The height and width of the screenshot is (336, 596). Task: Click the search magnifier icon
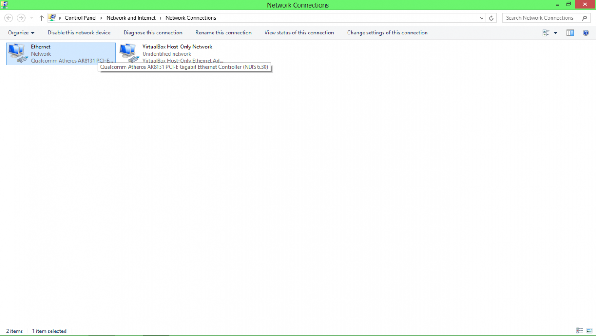coord(584,18)
